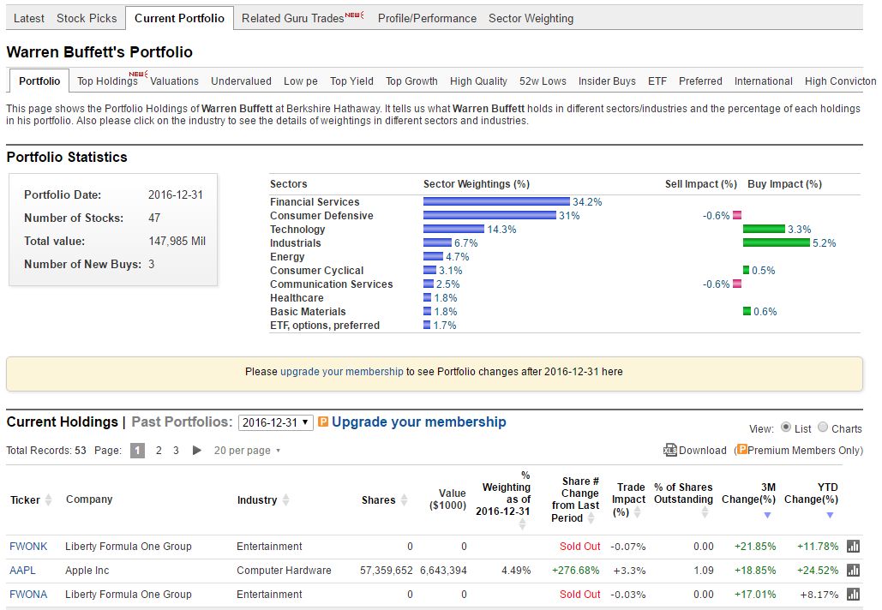Sort by % of Shares Outstanding arrows
Viewport: 882px width, 610px height.
click(705, 512)
